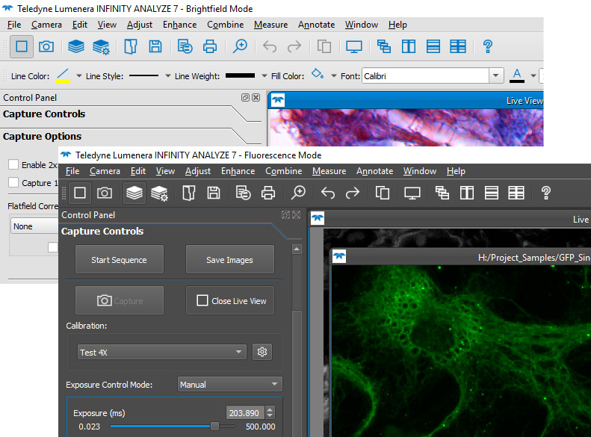The height and width of the screenshot is (437, 591).
Task: Click the camera icon in Fluorescence toolbar
Action: [105, 193]
